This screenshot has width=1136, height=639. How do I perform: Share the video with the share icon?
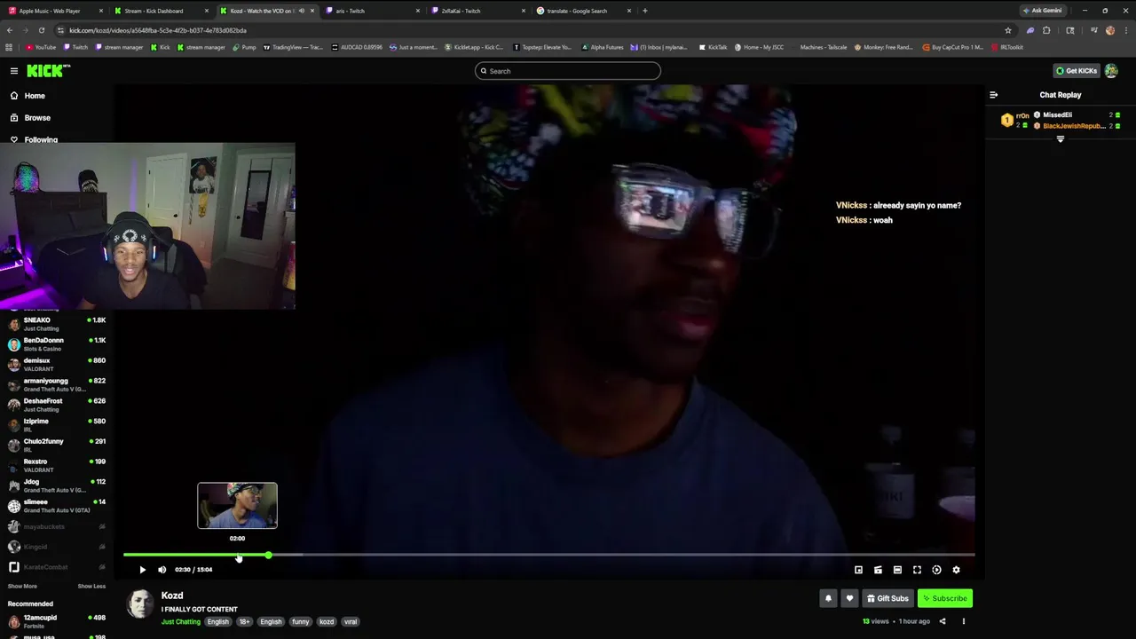(943, 621)
